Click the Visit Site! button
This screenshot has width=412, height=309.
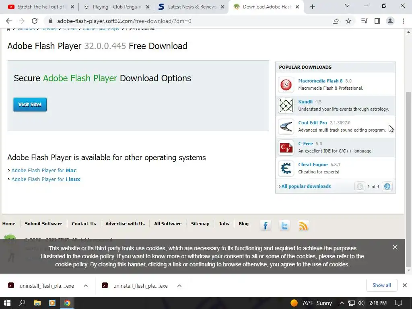30,105
